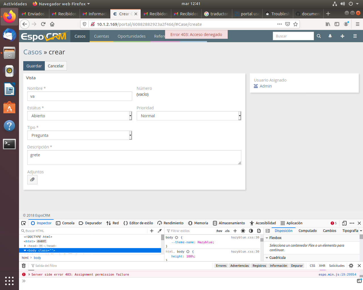Toggle the Errores console filter
Image resolution: width=363 pixels, height=290 pixels.
pos(221,266)
